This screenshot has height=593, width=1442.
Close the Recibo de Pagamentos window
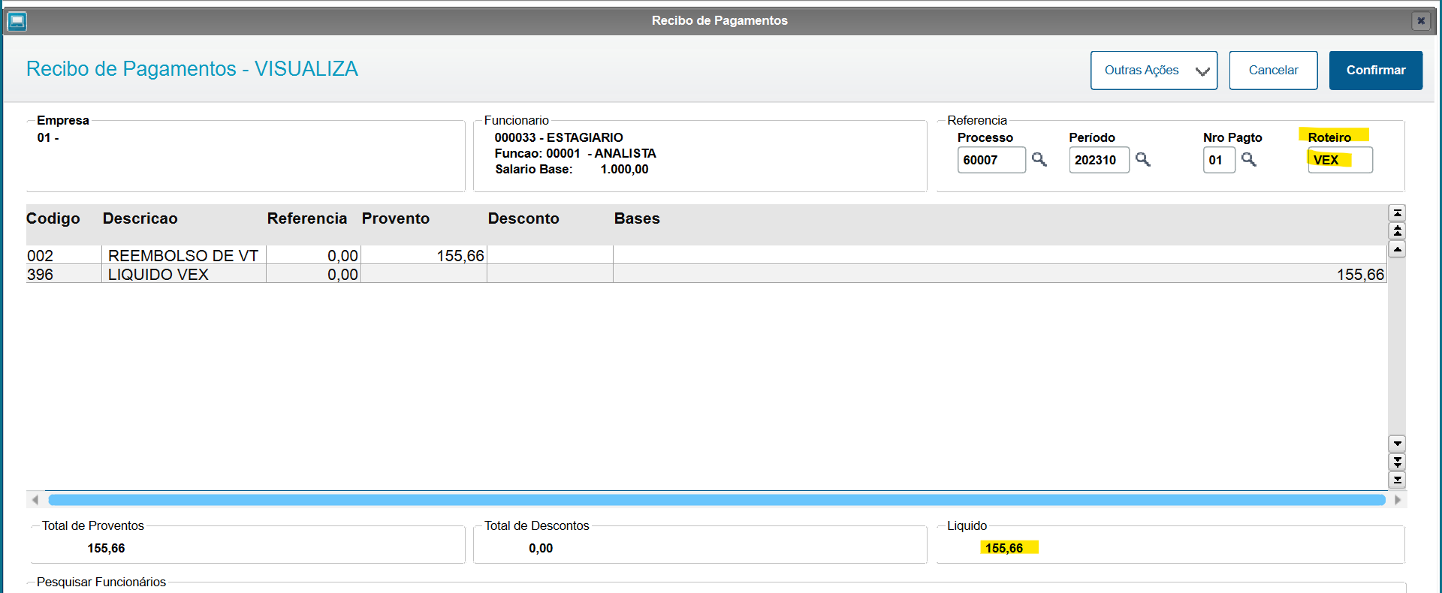(1421, 21)
